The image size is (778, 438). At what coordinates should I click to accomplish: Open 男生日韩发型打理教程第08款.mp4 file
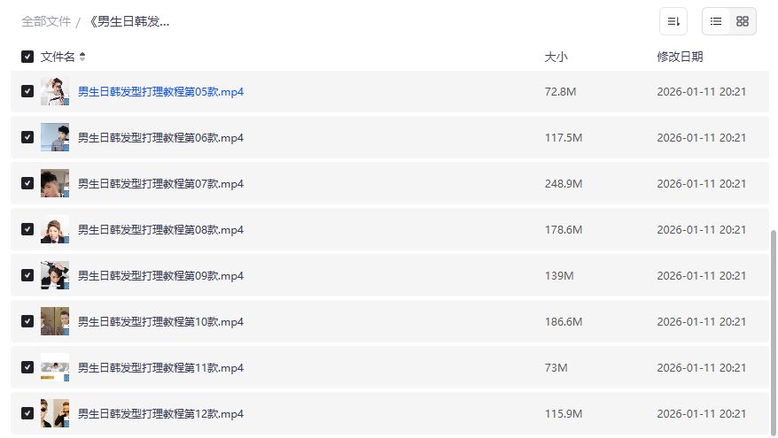(x=160, y=229)
